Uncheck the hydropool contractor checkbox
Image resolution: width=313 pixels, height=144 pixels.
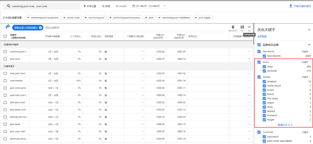264,136
